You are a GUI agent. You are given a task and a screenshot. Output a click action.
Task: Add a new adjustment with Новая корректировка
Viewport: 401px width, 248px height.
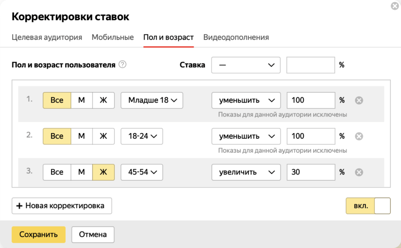click(x=62, y=206)
